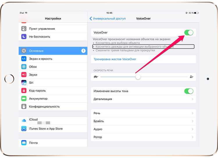Open Почта settings

click(53, 143)
